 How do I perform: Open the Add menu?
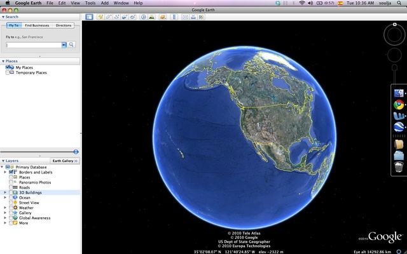tap(104, 3)
